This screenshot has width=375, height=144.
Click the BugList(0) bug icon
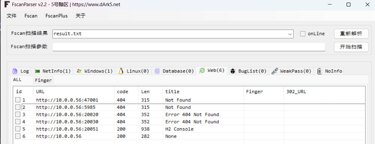pyautogui.click(x=233, y=71)
